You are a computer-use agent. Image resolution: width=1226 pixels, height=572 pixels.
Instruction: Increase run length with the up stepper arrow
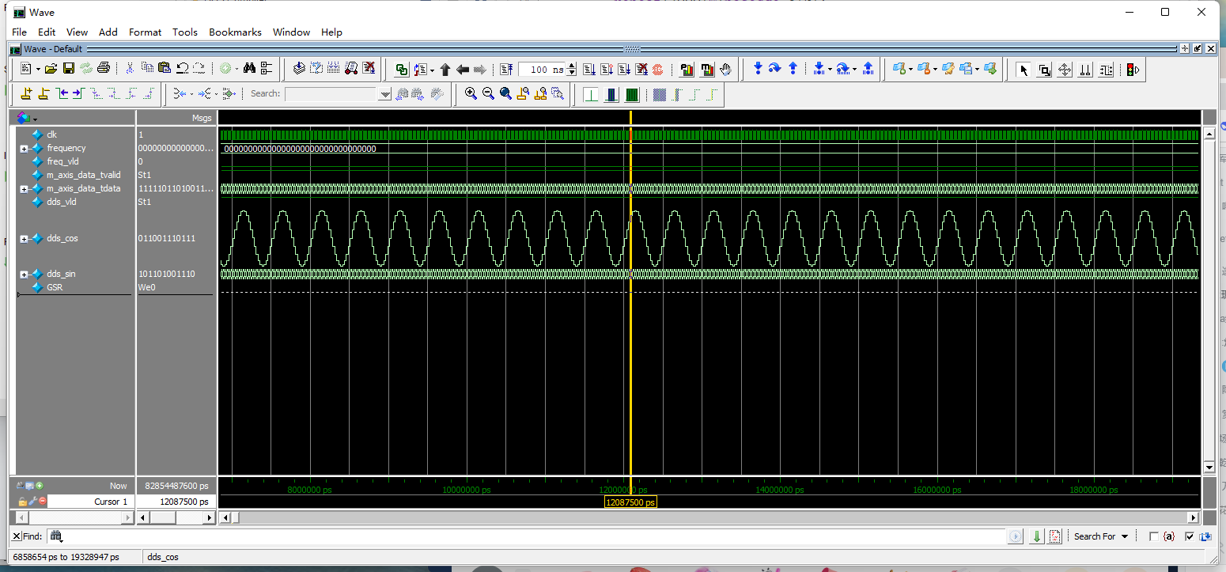pos(572,66)
